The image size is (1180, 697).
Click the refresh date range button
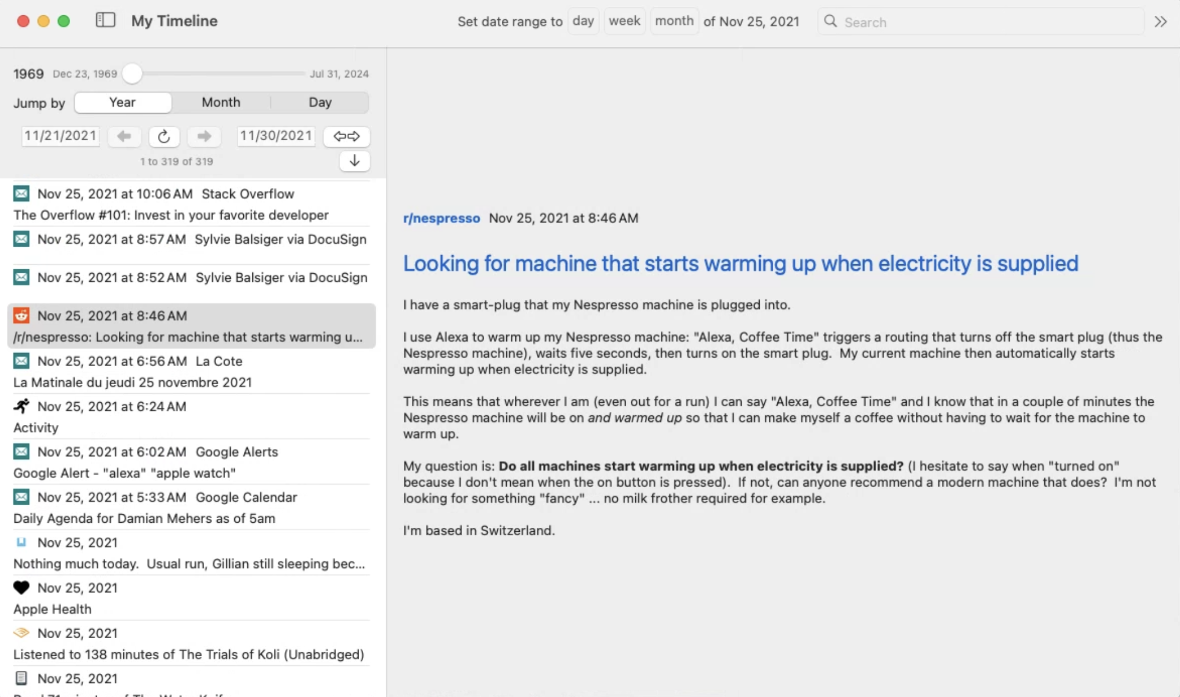(x=164, y=136)
